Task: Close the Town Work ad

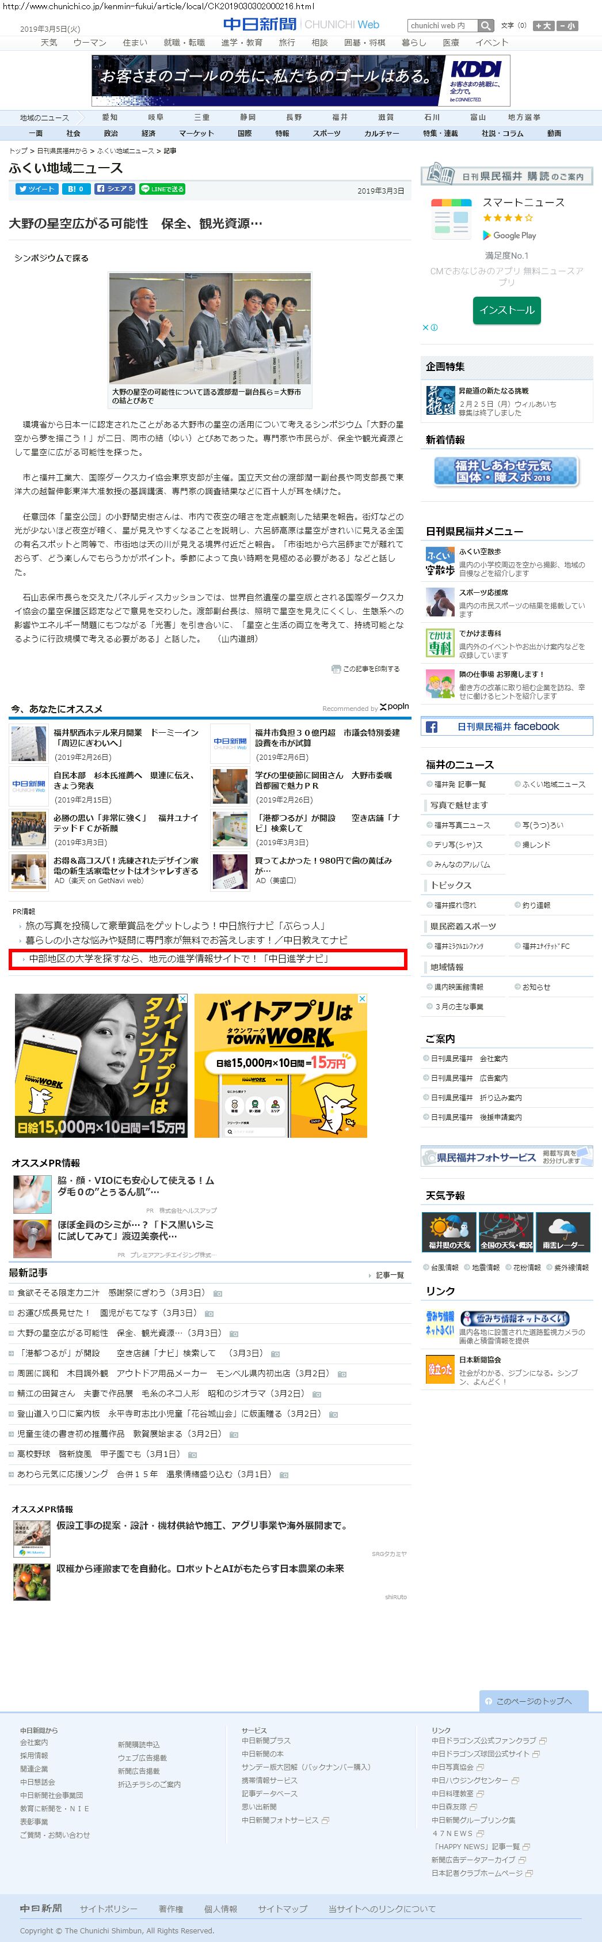Action: coord(361,999)
